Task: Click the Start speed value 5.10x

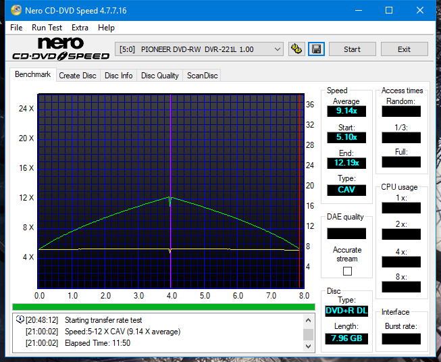Action: click(x=346, y=137)
